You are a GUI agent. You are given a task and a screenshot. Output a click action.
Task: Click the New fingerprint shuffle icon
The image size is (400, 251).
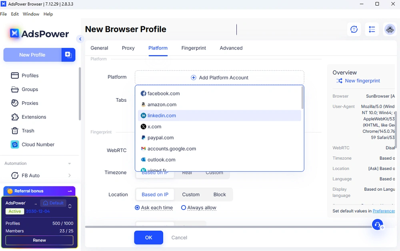(339, 81)
